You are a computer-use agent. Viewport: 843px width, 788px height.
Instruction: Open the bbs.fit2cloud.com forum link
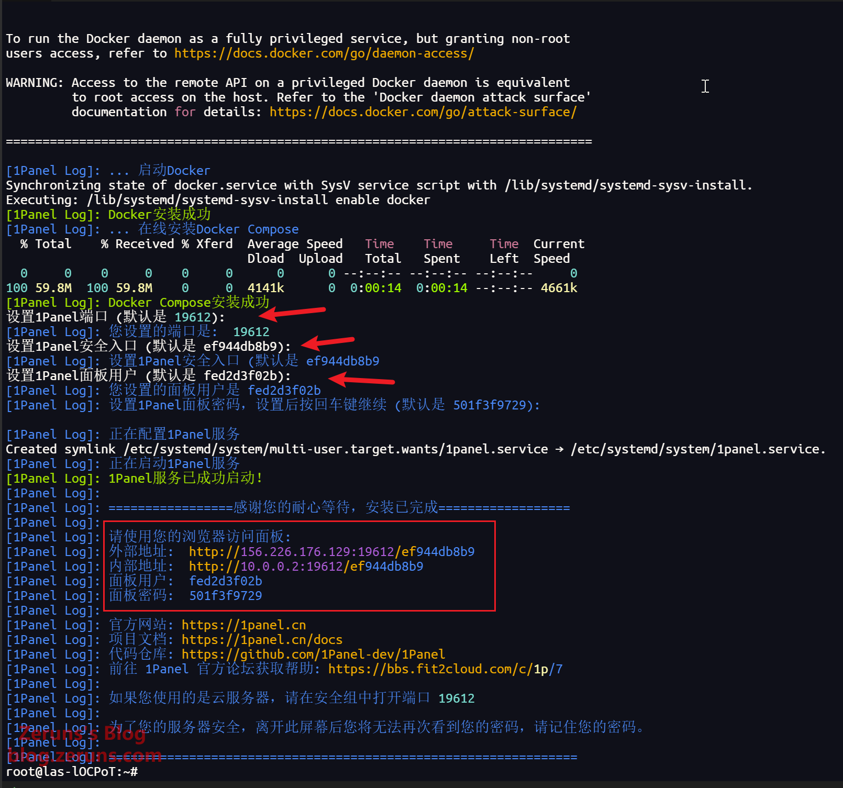click(446, 669)
